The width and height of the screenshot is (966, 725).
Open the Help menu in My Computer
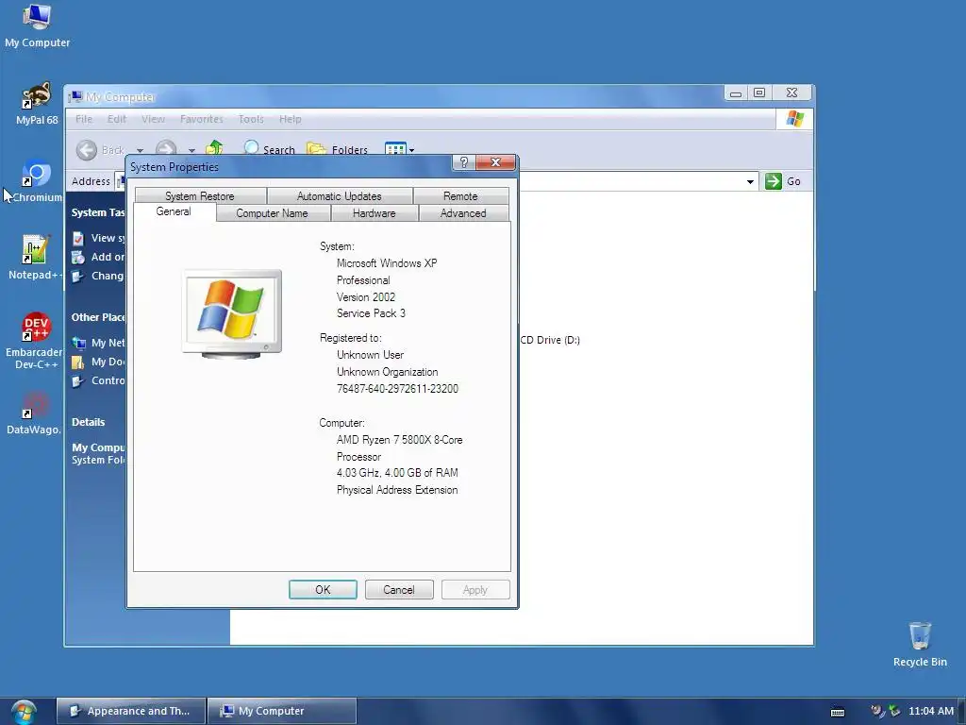coord(291,119)
